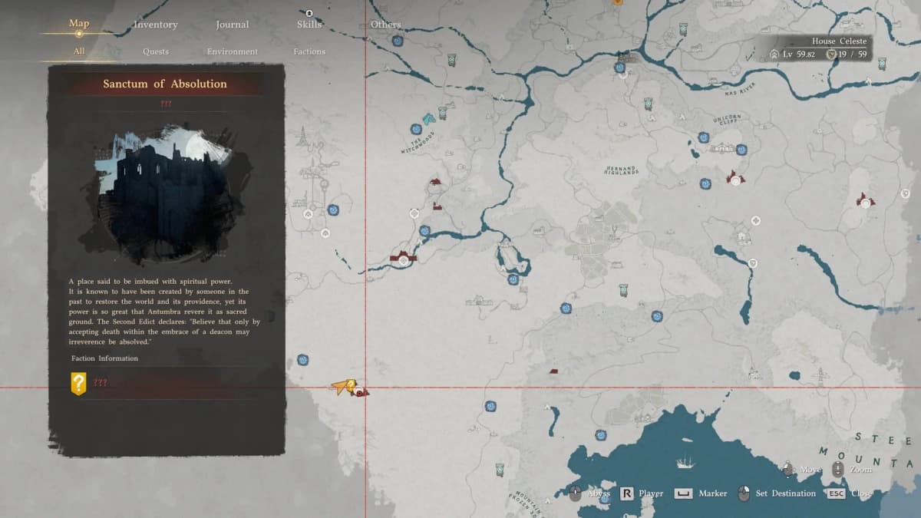Image resolution: width=921 pixels, height=518 pixels.
Task: Click the red boss marker near Unicorn Cliff
Action: [736, 179]
